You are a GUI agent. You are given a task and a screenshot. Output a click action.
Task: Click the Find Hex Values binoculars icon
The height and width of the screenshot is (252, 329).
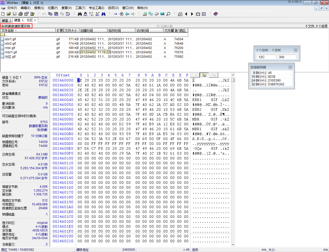86,14
